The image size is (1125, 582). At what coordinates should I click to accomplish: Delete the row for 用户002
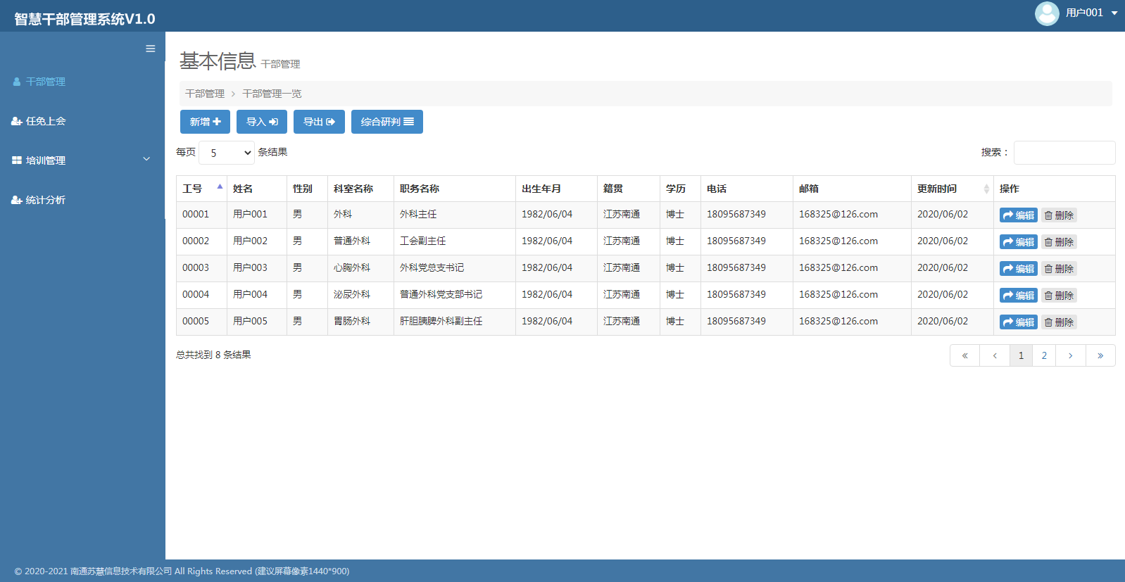click(1059, 242)
